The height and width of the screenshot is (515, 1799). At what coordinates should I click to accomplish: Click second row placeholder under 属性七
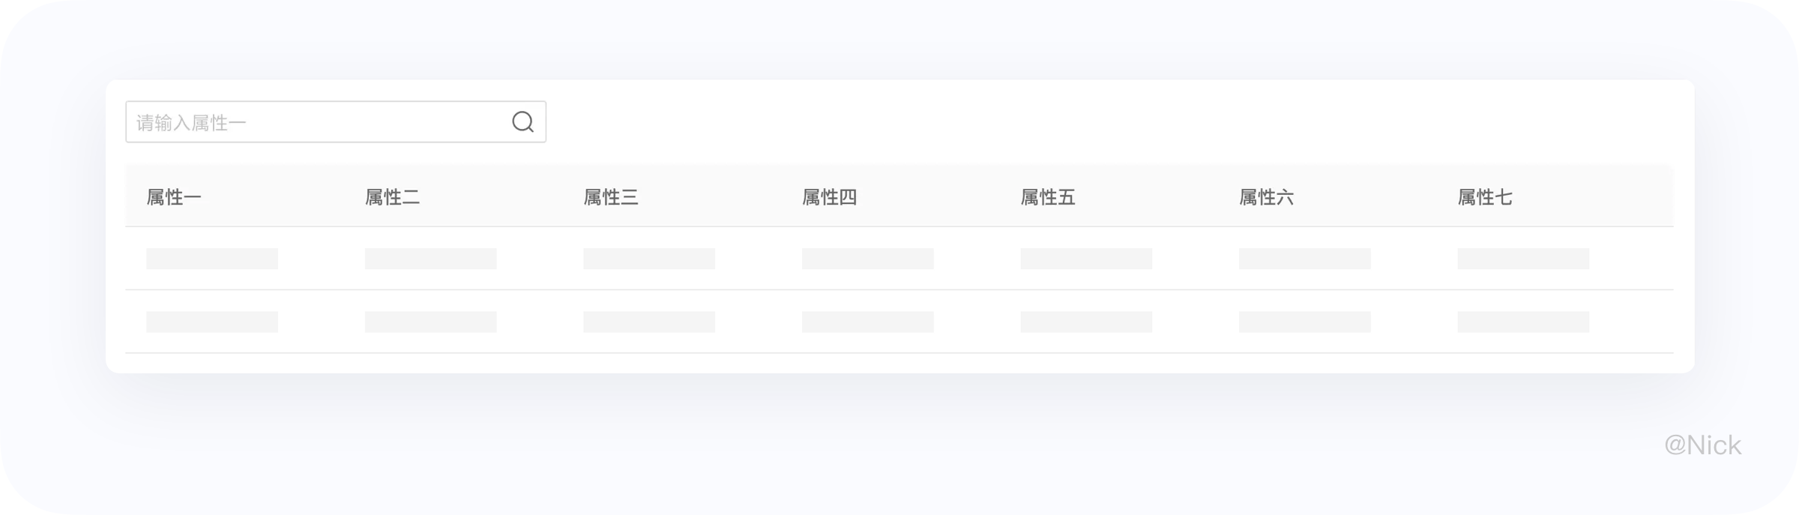[x=1523, y=322]
